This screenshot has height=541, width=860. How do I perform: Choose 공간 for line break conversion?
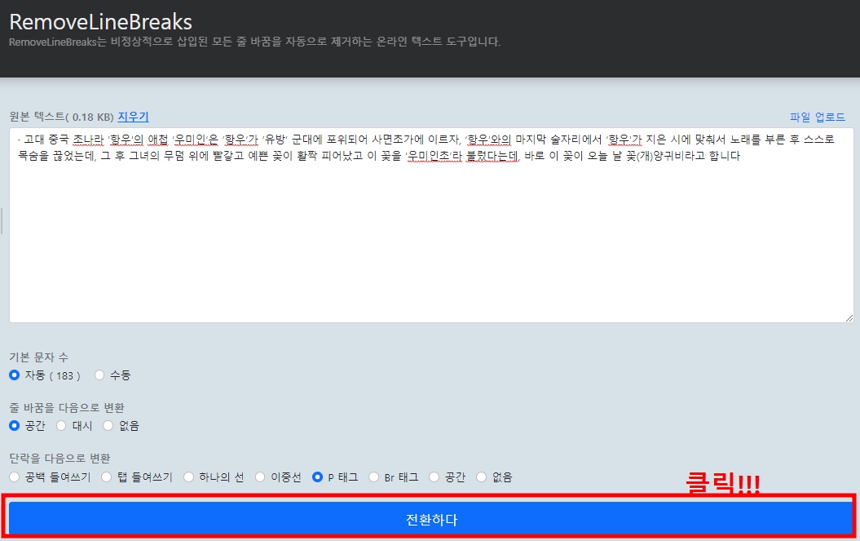tap(15, 426)
